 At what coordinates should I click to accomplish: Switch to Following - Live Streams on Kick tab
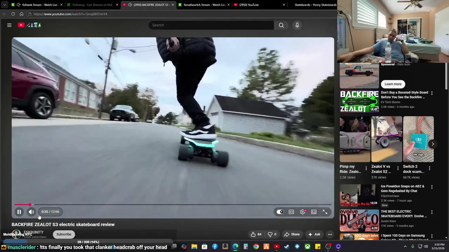click(92, 5)
